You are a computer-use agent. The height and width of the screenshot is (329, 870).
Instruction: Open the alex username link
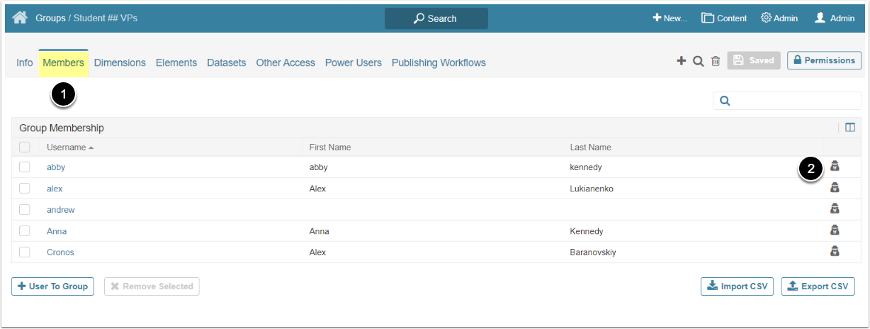click(55, 189)
